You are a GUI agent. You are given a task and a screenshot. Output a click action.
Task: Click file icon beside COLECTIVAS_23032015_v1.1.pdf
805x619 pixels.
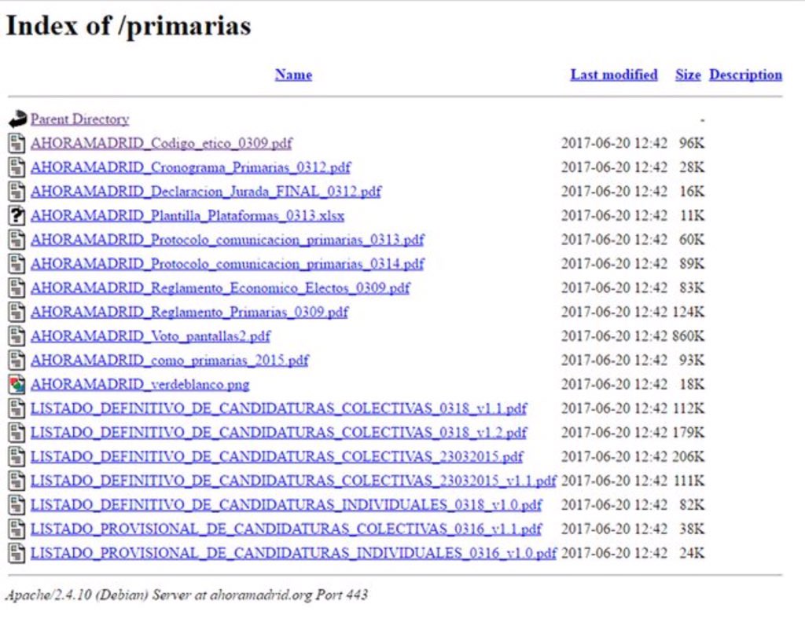point(17,481)
